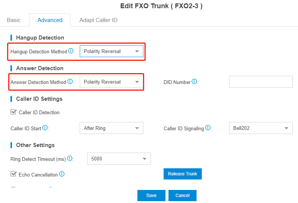Open the Hangup Detection Method dropdown
The height and width of the screenshot is (203, 298).
point(111,51)
